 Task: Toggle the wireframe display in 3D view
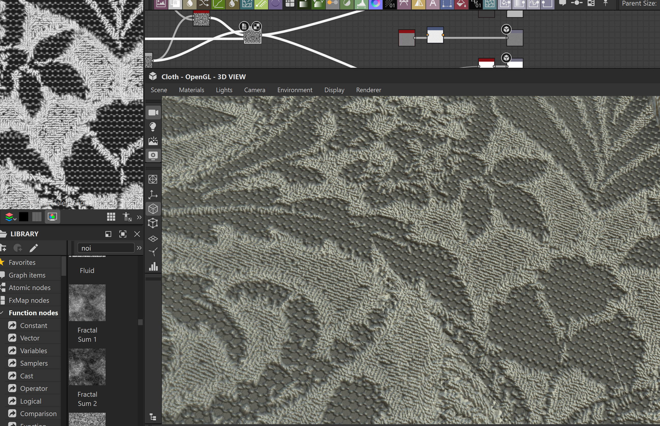click(153, 179)
